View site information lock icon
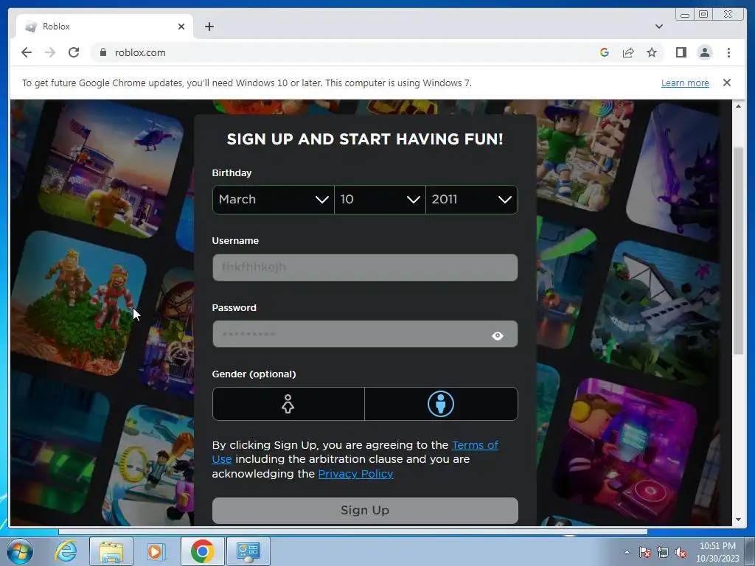This screenshot has width=755, height=566. pyautogui.click(x=102, y=52)
